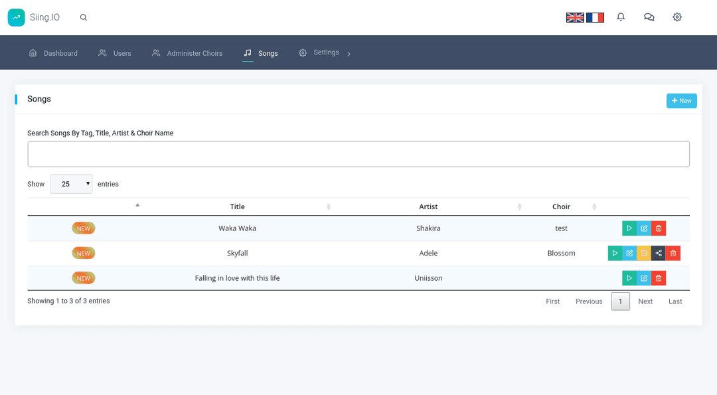Viewport: 717px width, 395px height.
Task: Click the Siing.IO teal logo icon
Action: (x=17, y=17)
